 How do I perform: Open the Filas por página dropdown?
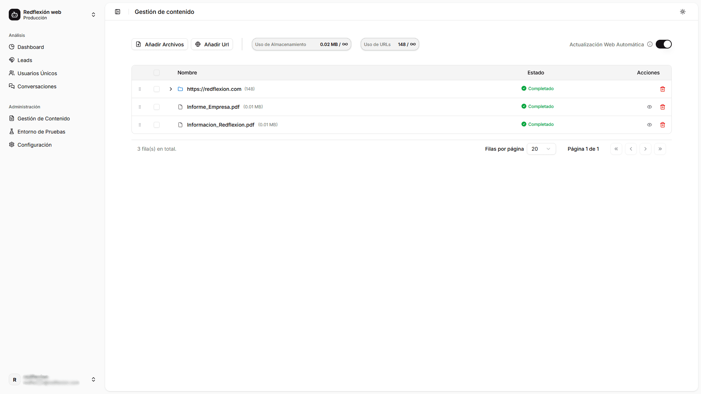point(541,149)
